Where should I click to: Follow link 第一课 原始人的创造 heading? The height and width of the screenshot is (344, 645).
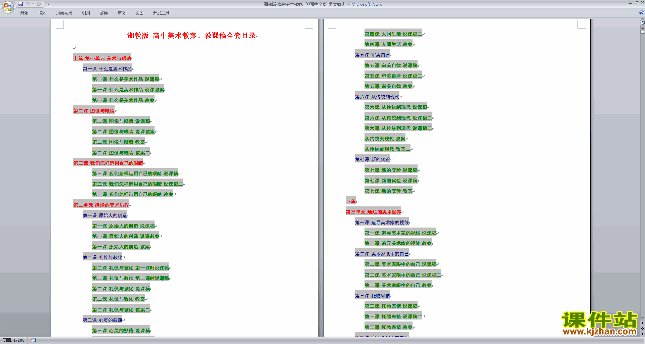click(x=105, y=215)
